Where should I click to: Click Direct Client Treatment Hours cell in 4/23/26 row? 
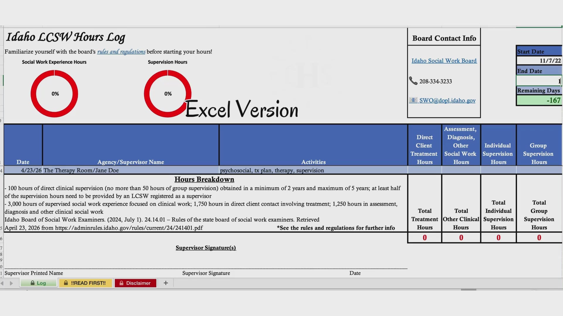click(x=425, y=170)
